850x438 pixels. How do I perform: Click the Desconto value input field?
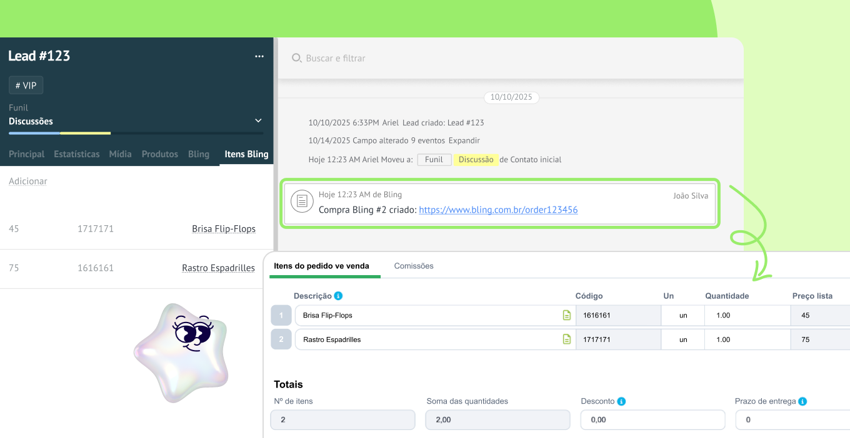[x=652, y=420]
